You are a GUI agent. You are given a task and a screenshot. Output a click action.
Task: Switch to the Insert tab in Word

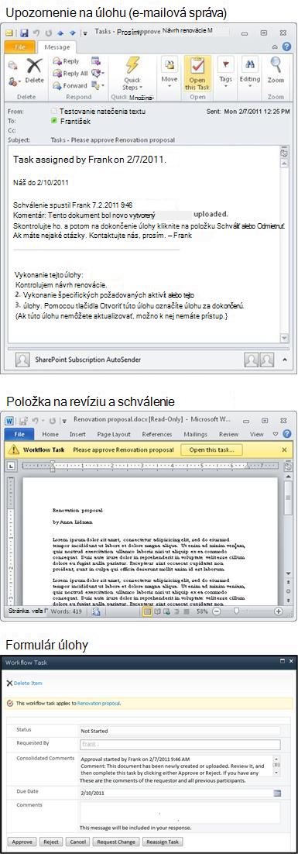pos(77,434)
